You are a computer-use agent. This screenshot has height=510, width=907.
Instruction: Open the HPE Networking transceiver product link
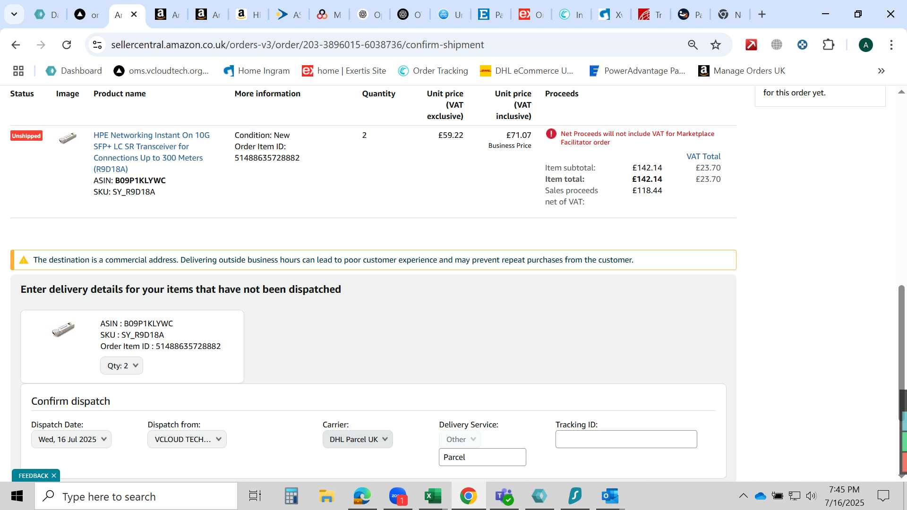click(x=152, y=152)
